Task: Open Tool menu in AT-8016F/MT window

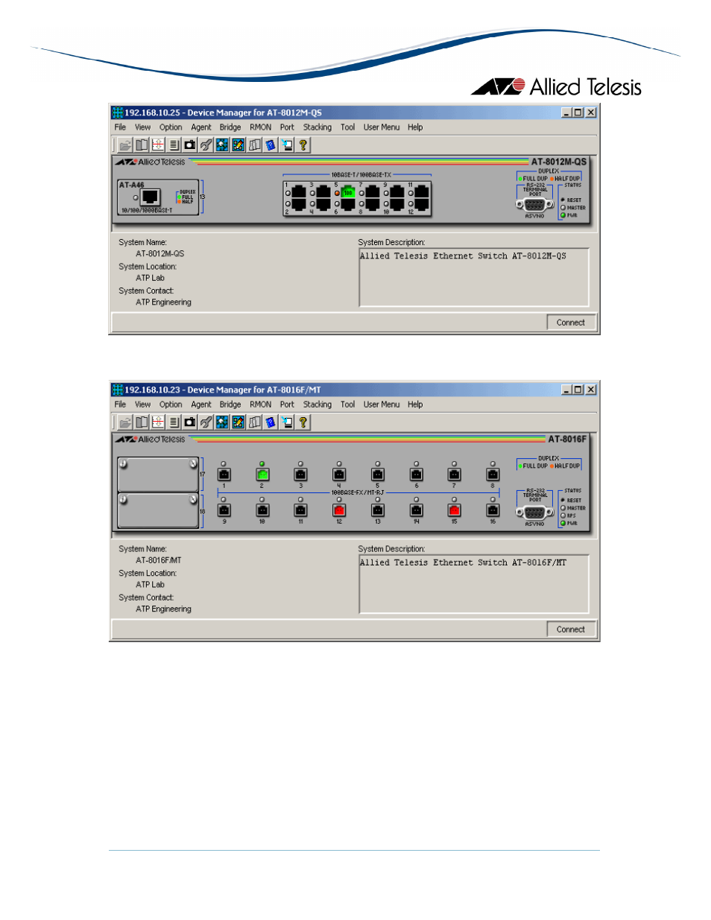Action: [x=348, y=405]
